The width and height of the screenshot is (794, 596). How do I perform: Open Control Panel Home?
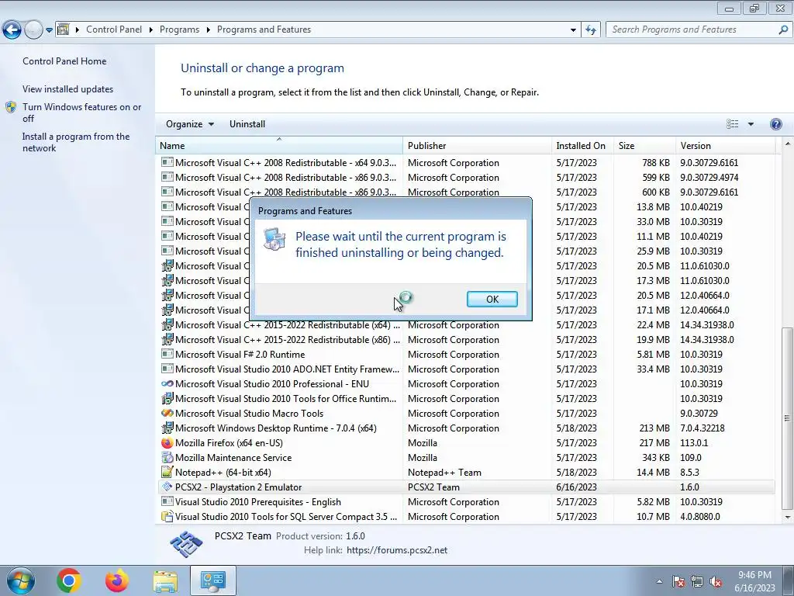click(64, 61)
